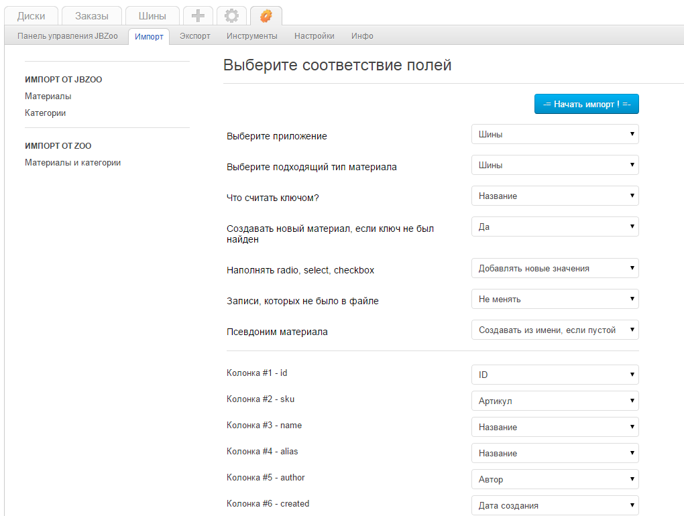This screenshot has width=684, height=516.
Task: Open the Заказы tab
Action: tap(91, 16)
